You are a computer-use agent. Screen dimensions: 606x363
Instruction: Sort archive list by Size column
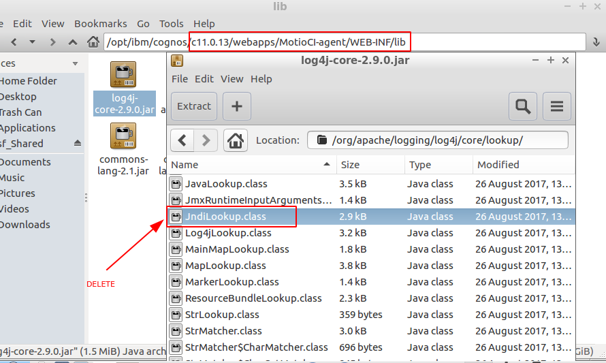tap(370, 165)
